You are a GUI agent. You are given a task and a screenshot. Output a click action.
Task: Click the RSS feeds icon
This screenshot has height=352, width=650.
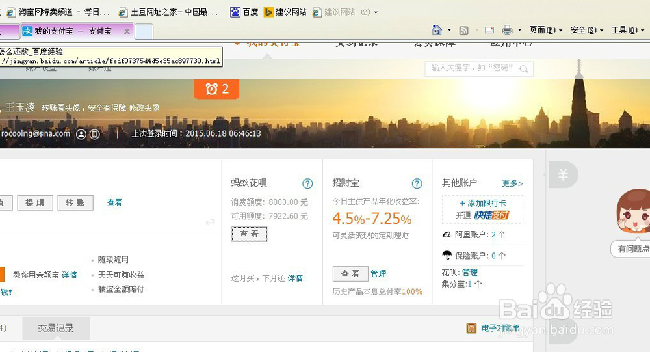463,31
